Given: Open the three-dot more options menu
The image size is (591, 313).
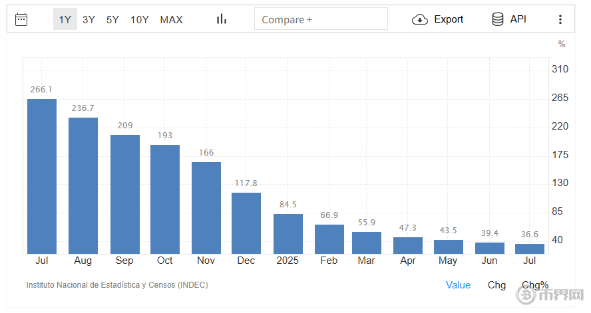Looking at the screenshot, I should pyautogui.click(x=560, y=19).
